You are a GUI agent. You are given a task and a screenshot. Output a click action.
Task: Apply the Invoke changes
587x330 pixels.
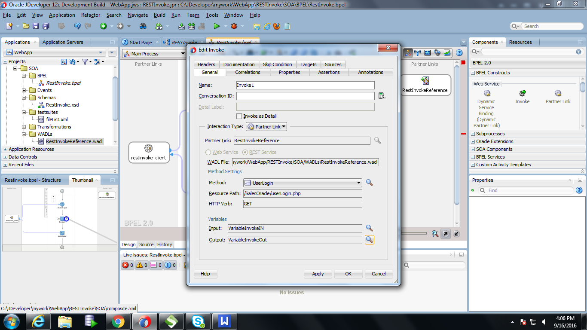tap(318, 274)
